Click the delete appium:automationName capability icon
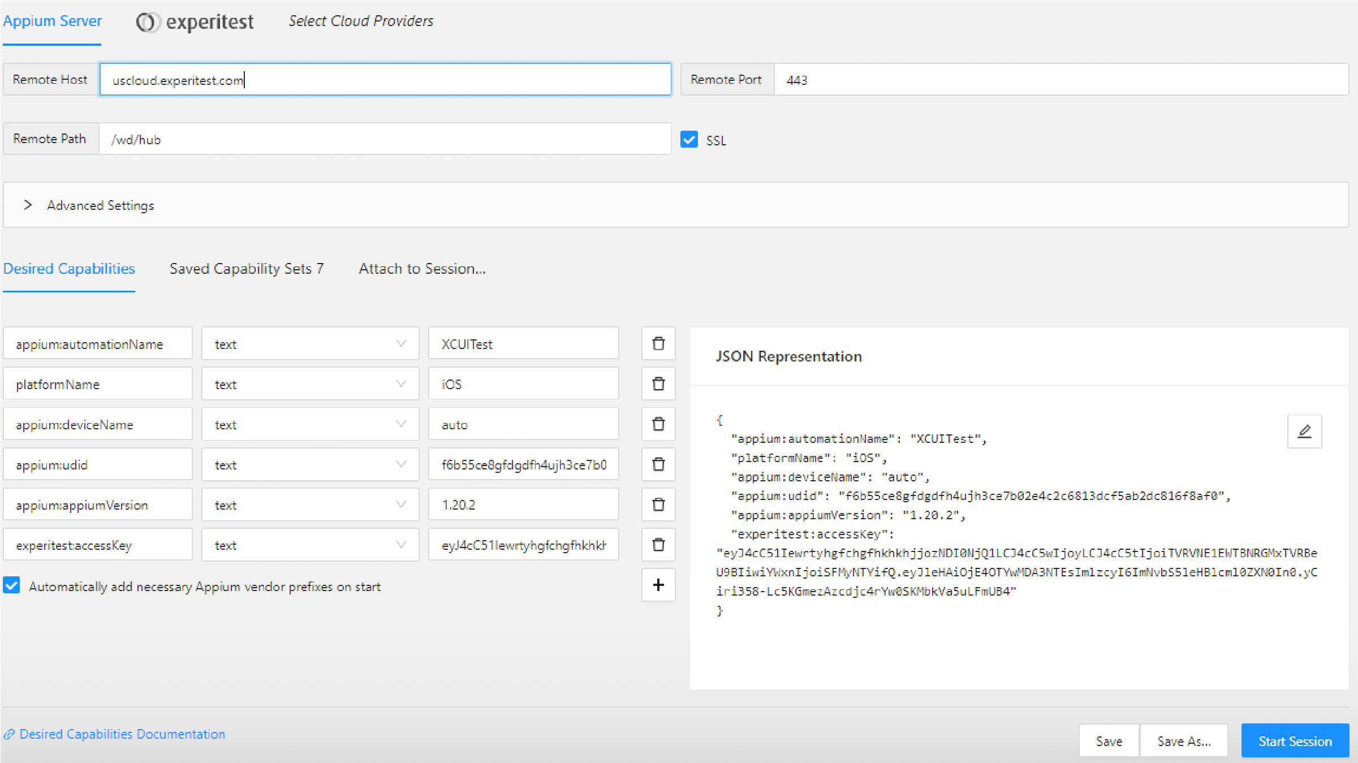Screen dimensions: 1358x763 pyautogui.click(x=659, y=343)
